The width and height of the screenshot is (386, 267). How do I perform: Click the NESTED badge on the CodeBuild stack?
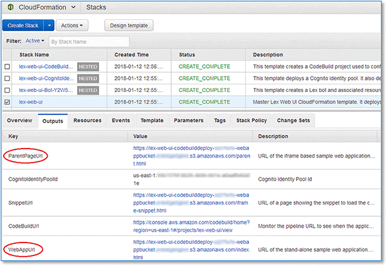[88, 67]
